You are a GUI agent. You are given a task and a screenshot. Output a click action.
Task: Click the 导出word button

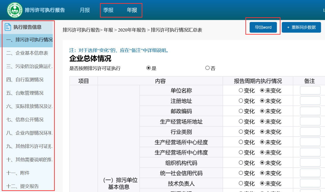263,27
